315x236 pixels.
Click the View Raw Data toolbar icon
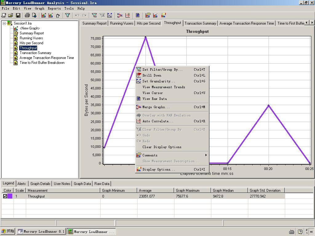[138, 15]
